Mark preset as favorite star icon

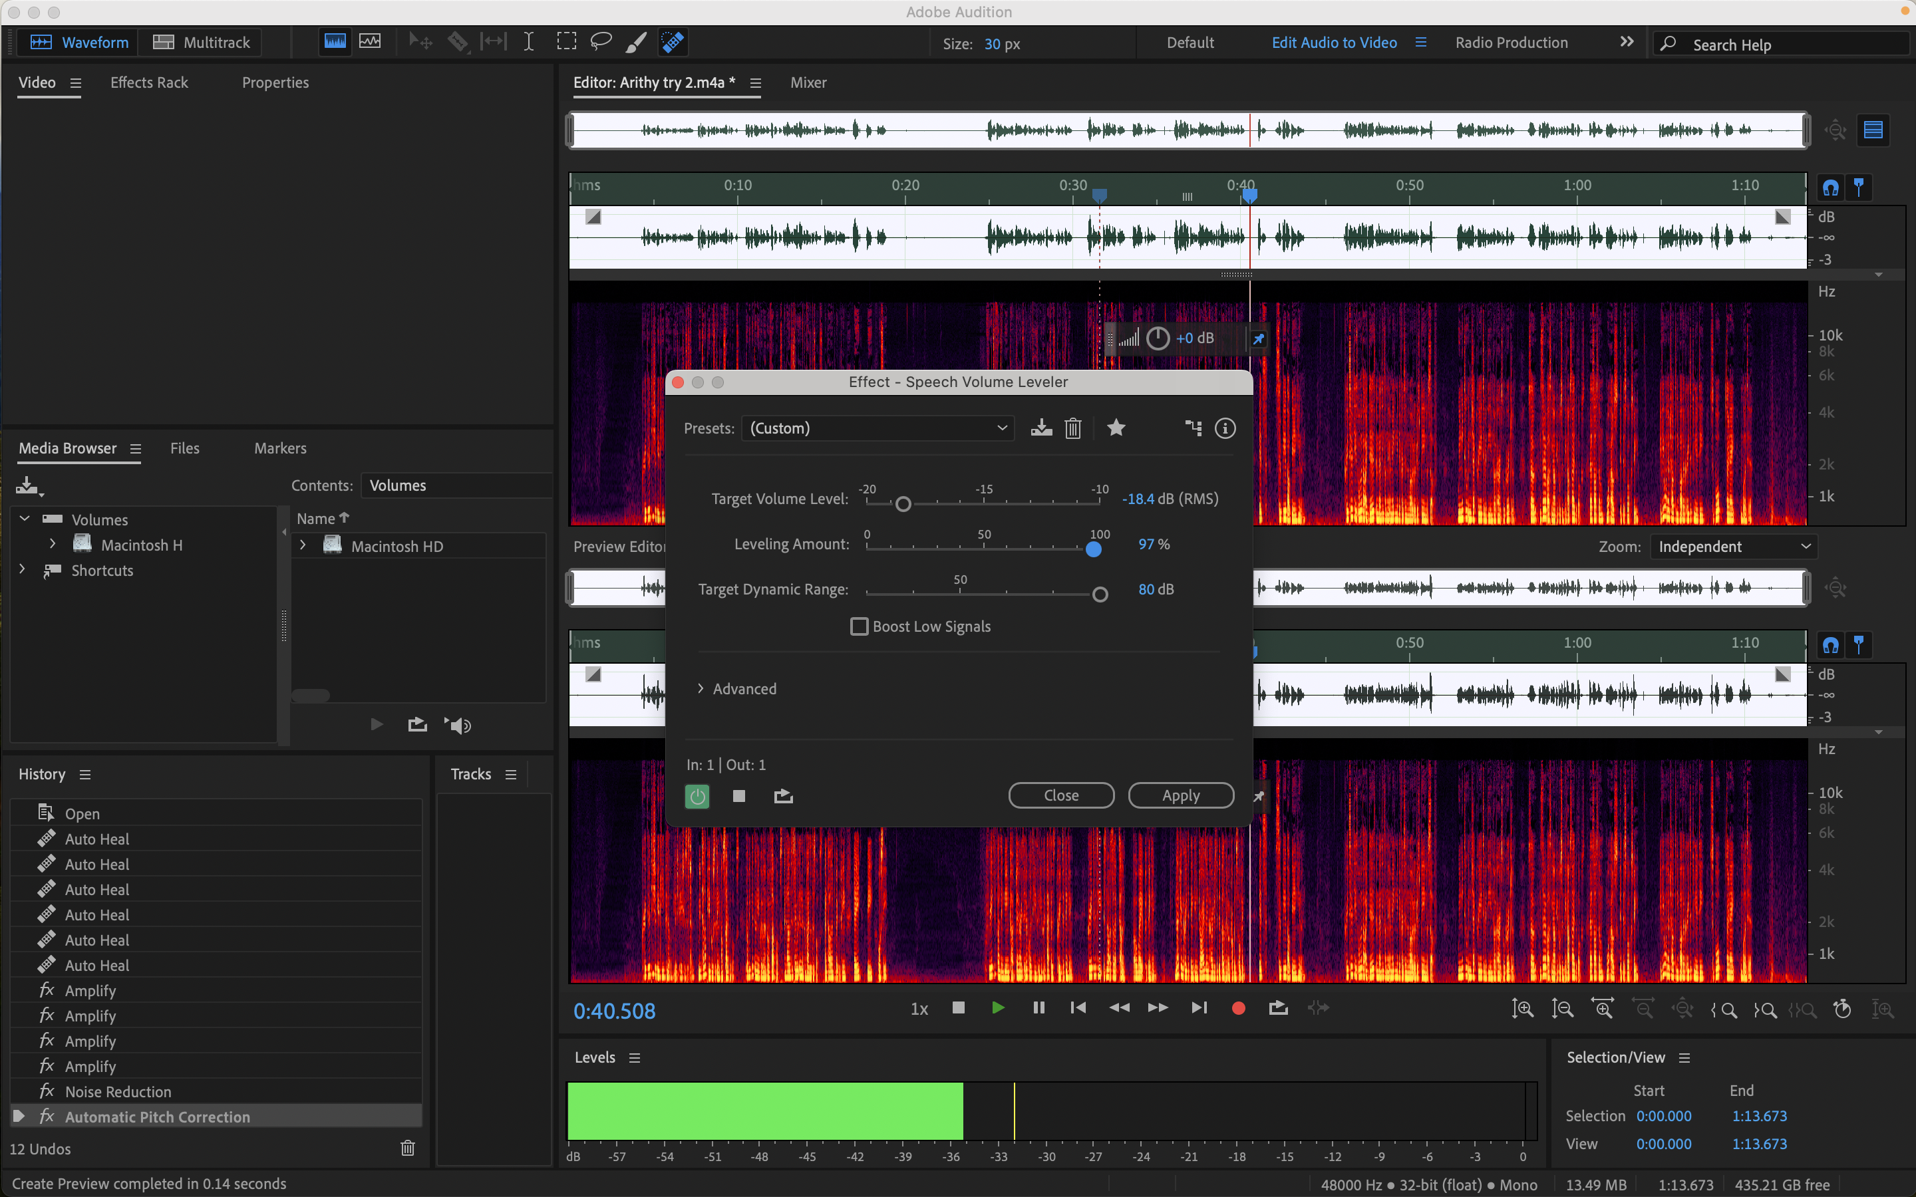coord(1116,428)
